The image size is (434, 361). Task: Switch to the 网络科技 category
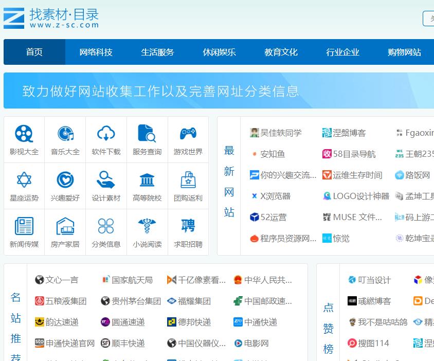point(96,52)
